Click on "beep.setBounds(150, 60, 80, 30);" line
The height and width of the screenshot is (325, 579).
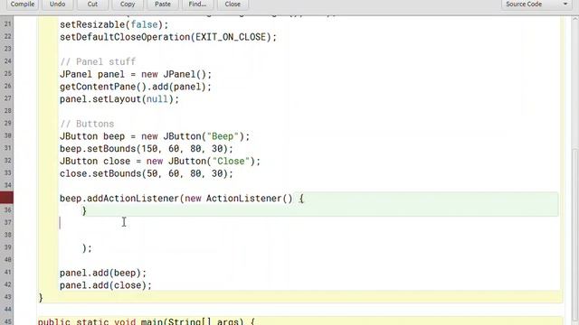coord(147,149)
